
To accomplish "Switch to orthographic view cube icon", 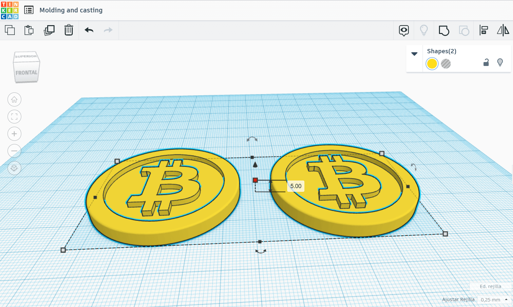I will 14,168.
